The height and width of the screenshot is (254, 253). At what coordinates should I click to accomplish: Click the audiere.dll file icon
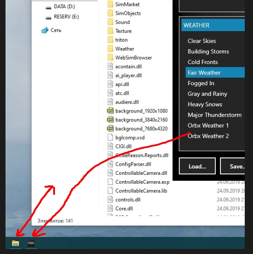[x=110, y=102]
